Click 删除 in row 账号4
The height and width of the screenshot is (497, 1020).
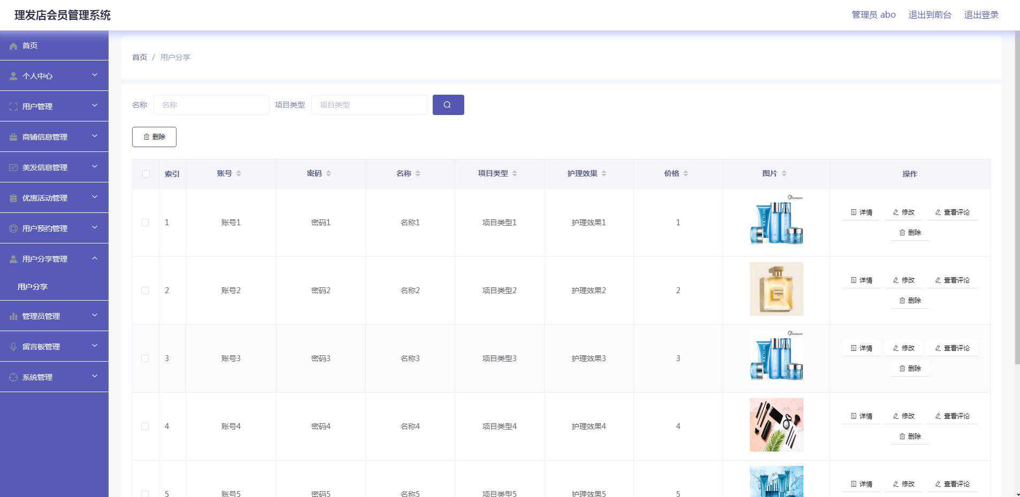point(910,437)
